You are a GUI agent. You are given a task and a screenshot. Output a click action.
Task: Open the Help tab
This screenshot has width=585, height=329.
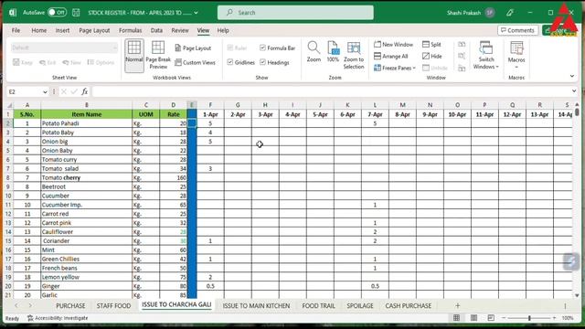click(223, 30)
